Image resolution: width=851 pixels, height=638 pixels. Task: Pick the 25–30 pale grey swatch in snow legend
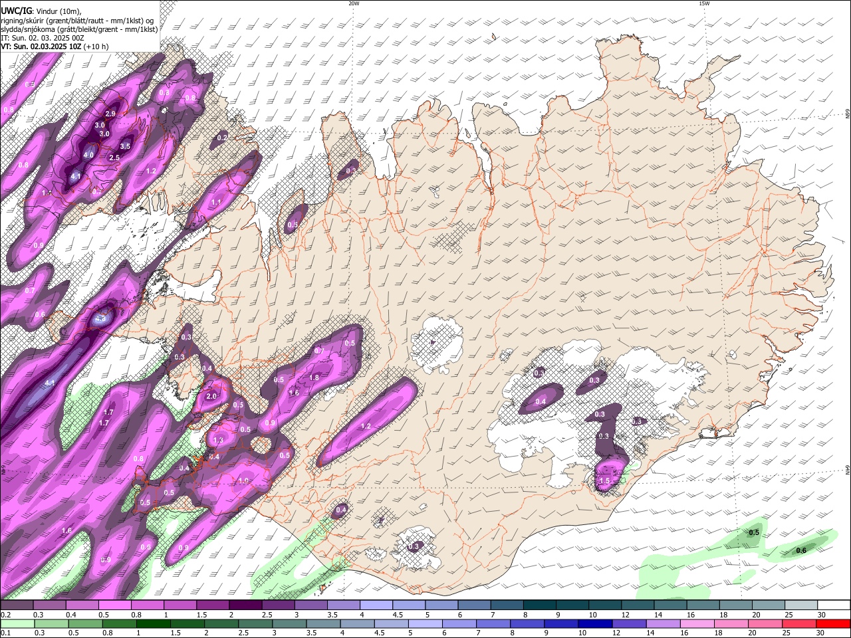click(x=802, y=605)
